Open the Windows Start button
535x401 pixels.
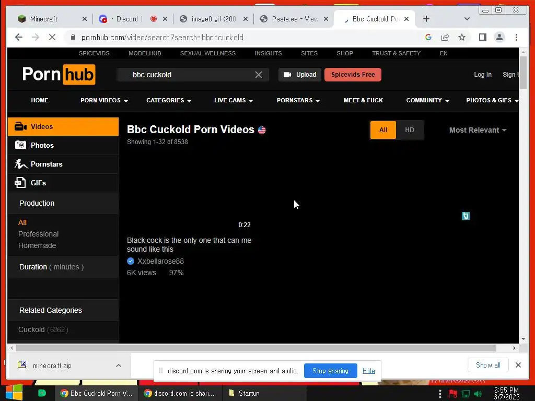[14, 393]
